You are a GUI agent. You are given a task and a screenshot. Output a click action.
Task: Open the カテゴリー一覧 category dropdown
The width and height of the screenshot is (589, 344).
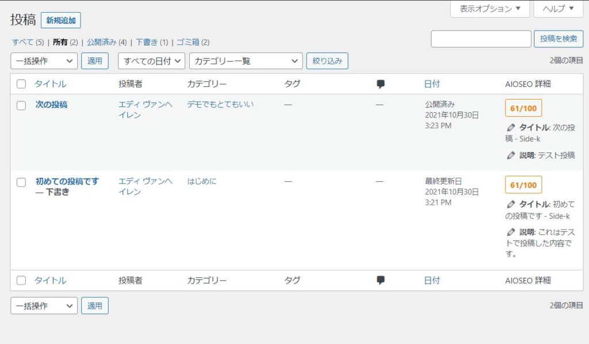tap(246, 61)
